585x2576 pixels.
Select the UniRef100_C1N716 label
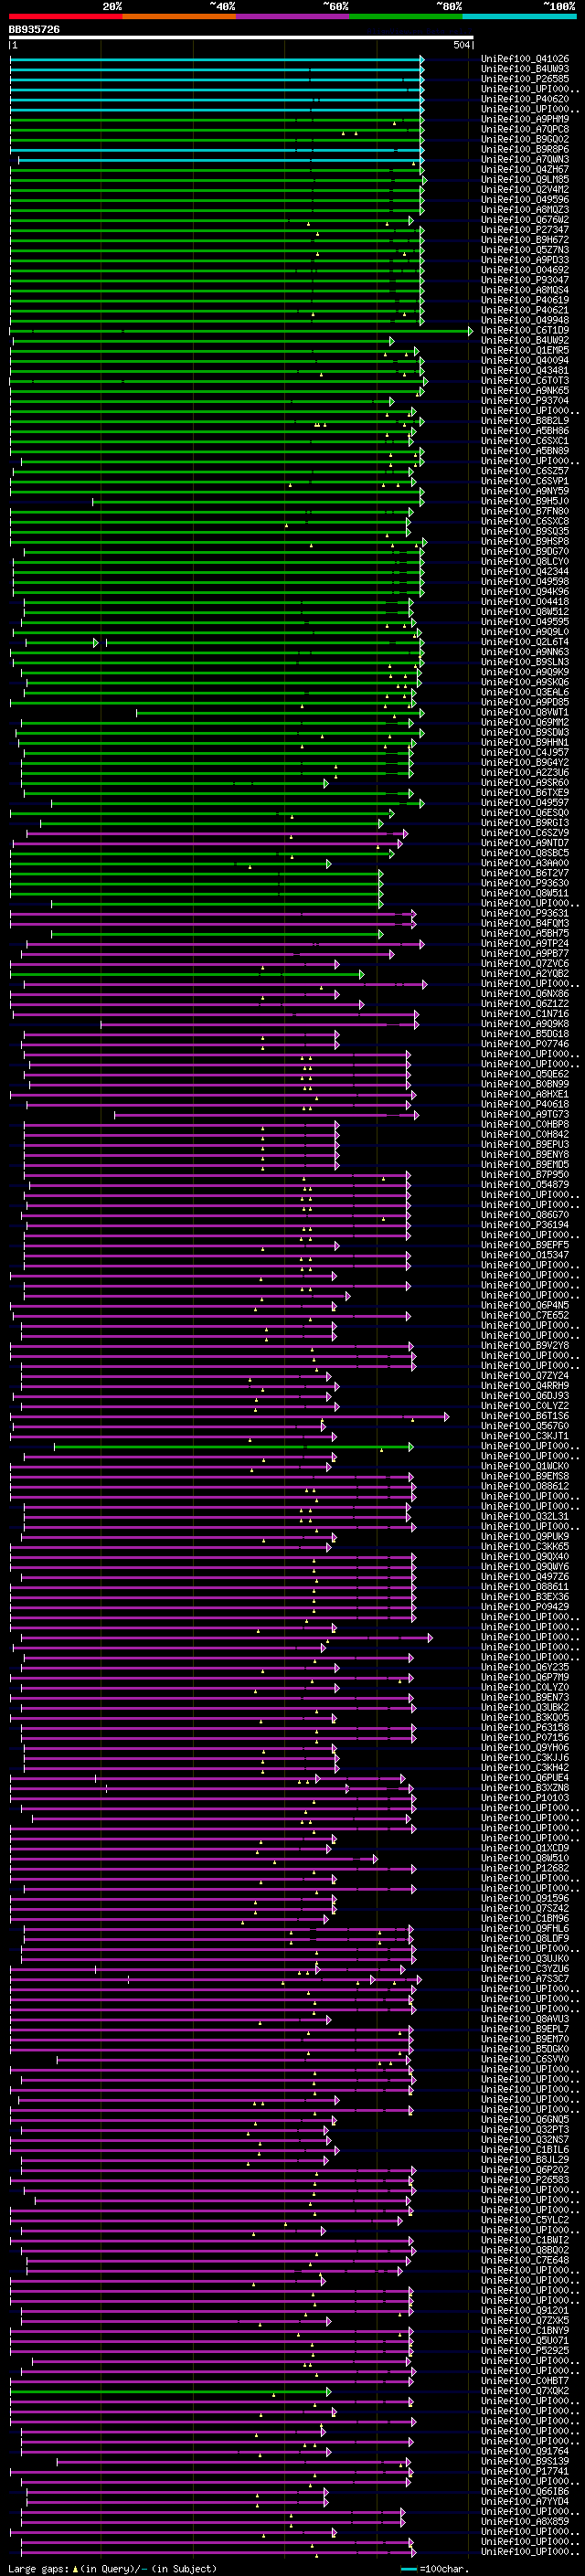tap(525, 1014)
